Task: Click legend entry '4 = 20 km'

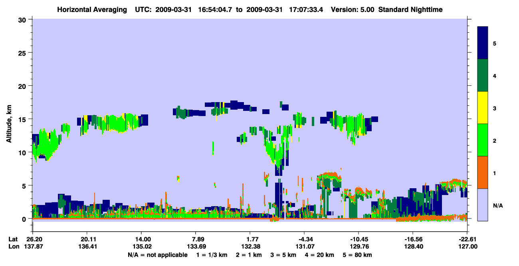Action: pyautogui.click(x=319, y=255)
